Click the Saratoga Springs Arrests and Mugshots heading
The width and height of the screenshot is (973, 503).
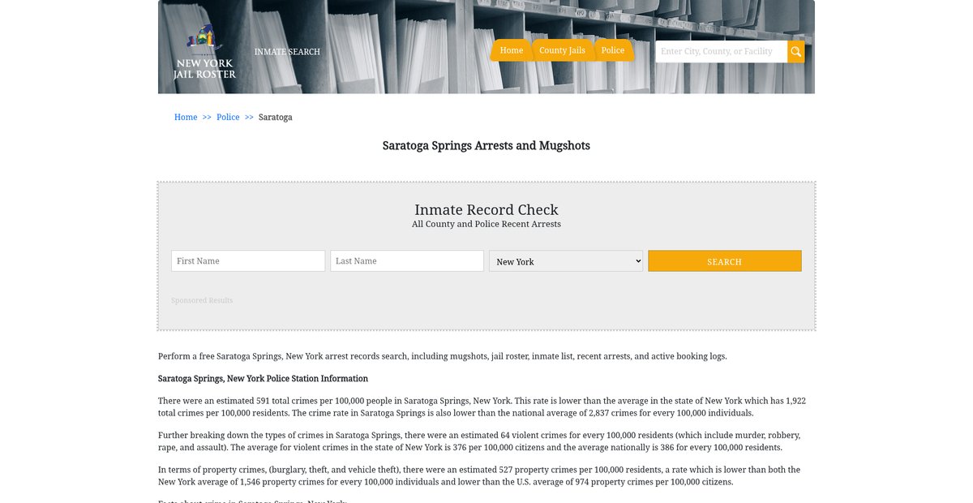coord(486,146)
